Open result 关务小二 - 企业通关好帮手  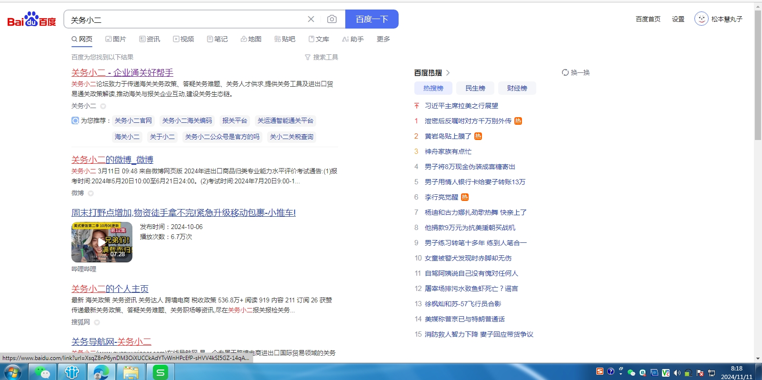point(122,72)
